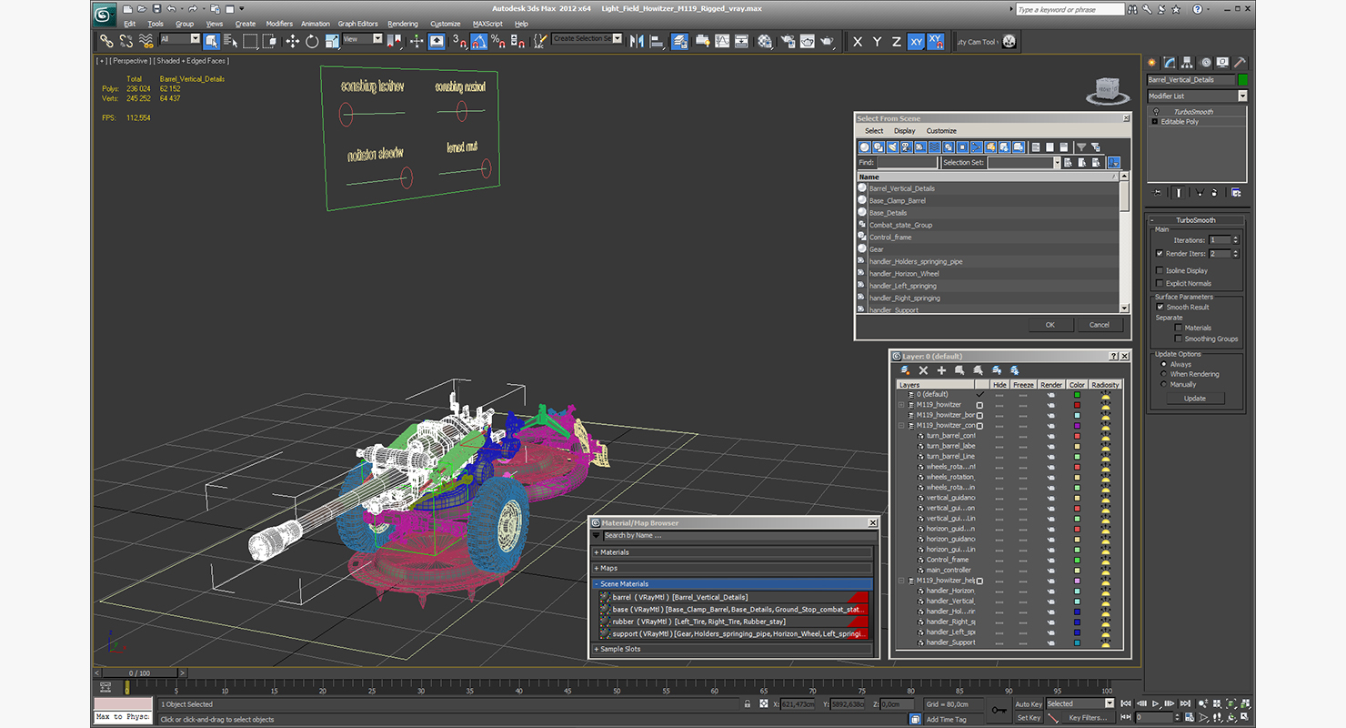
Task: Click the Update button in TurboSmooth
Action: click(x=1195, y=398)
